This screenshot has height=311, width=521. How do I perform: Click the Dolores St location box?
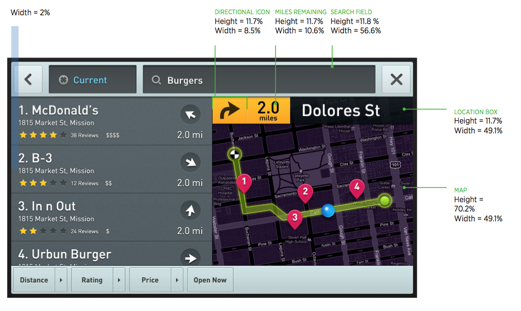(x=352, y=110)
